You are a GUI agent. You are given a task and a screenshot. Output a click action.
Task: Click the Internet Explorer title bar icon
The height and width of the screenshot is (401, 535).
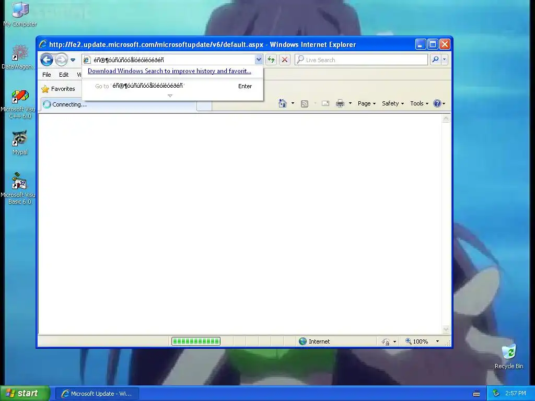click(x=43, y=44)
